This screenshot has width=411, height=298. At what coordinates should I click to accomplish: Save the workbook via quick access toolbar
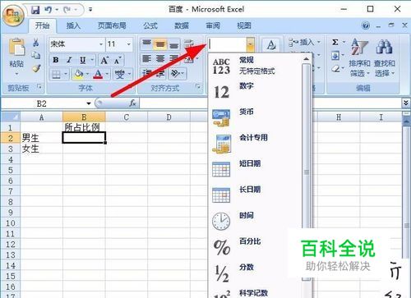(x=35, y=10)
